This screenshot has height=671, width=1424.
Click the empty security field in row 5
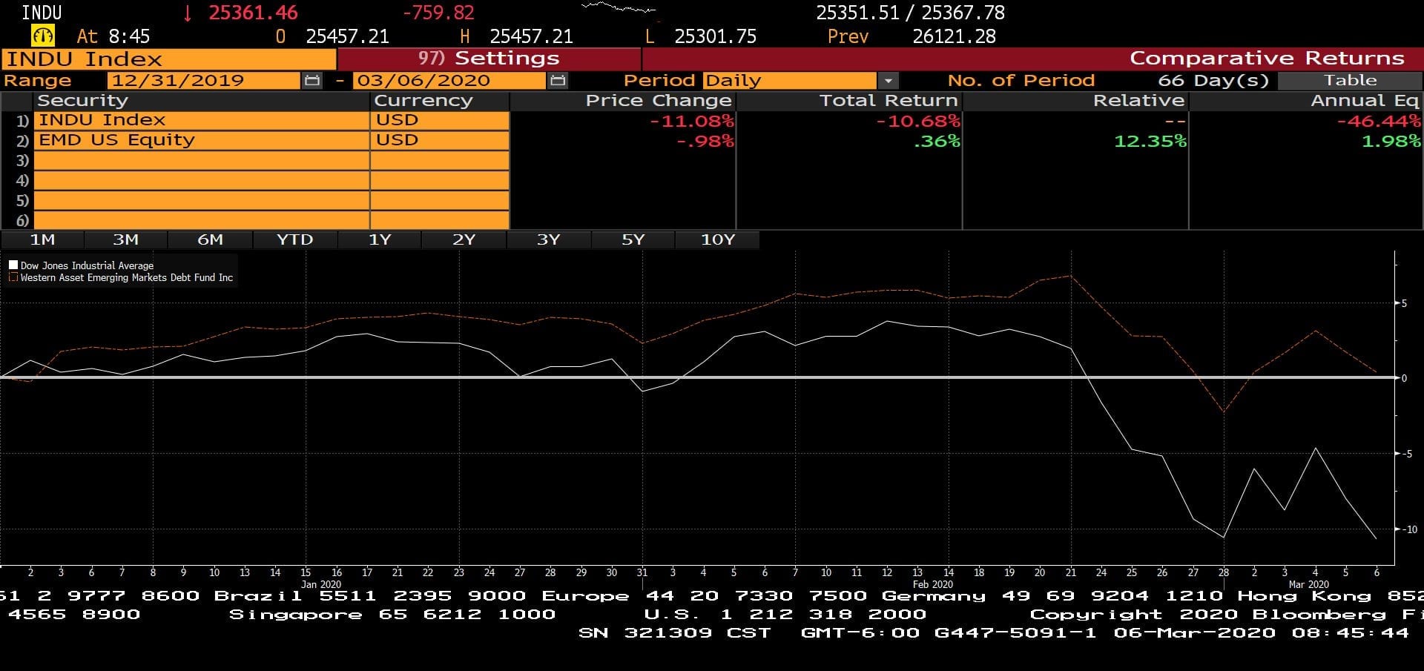(x=201, y=200)
